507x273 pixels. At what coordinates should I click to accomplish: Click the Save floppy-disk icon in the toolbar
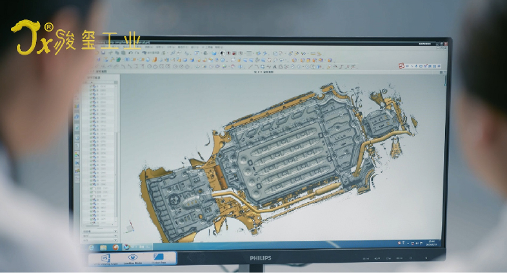point(103,53)
